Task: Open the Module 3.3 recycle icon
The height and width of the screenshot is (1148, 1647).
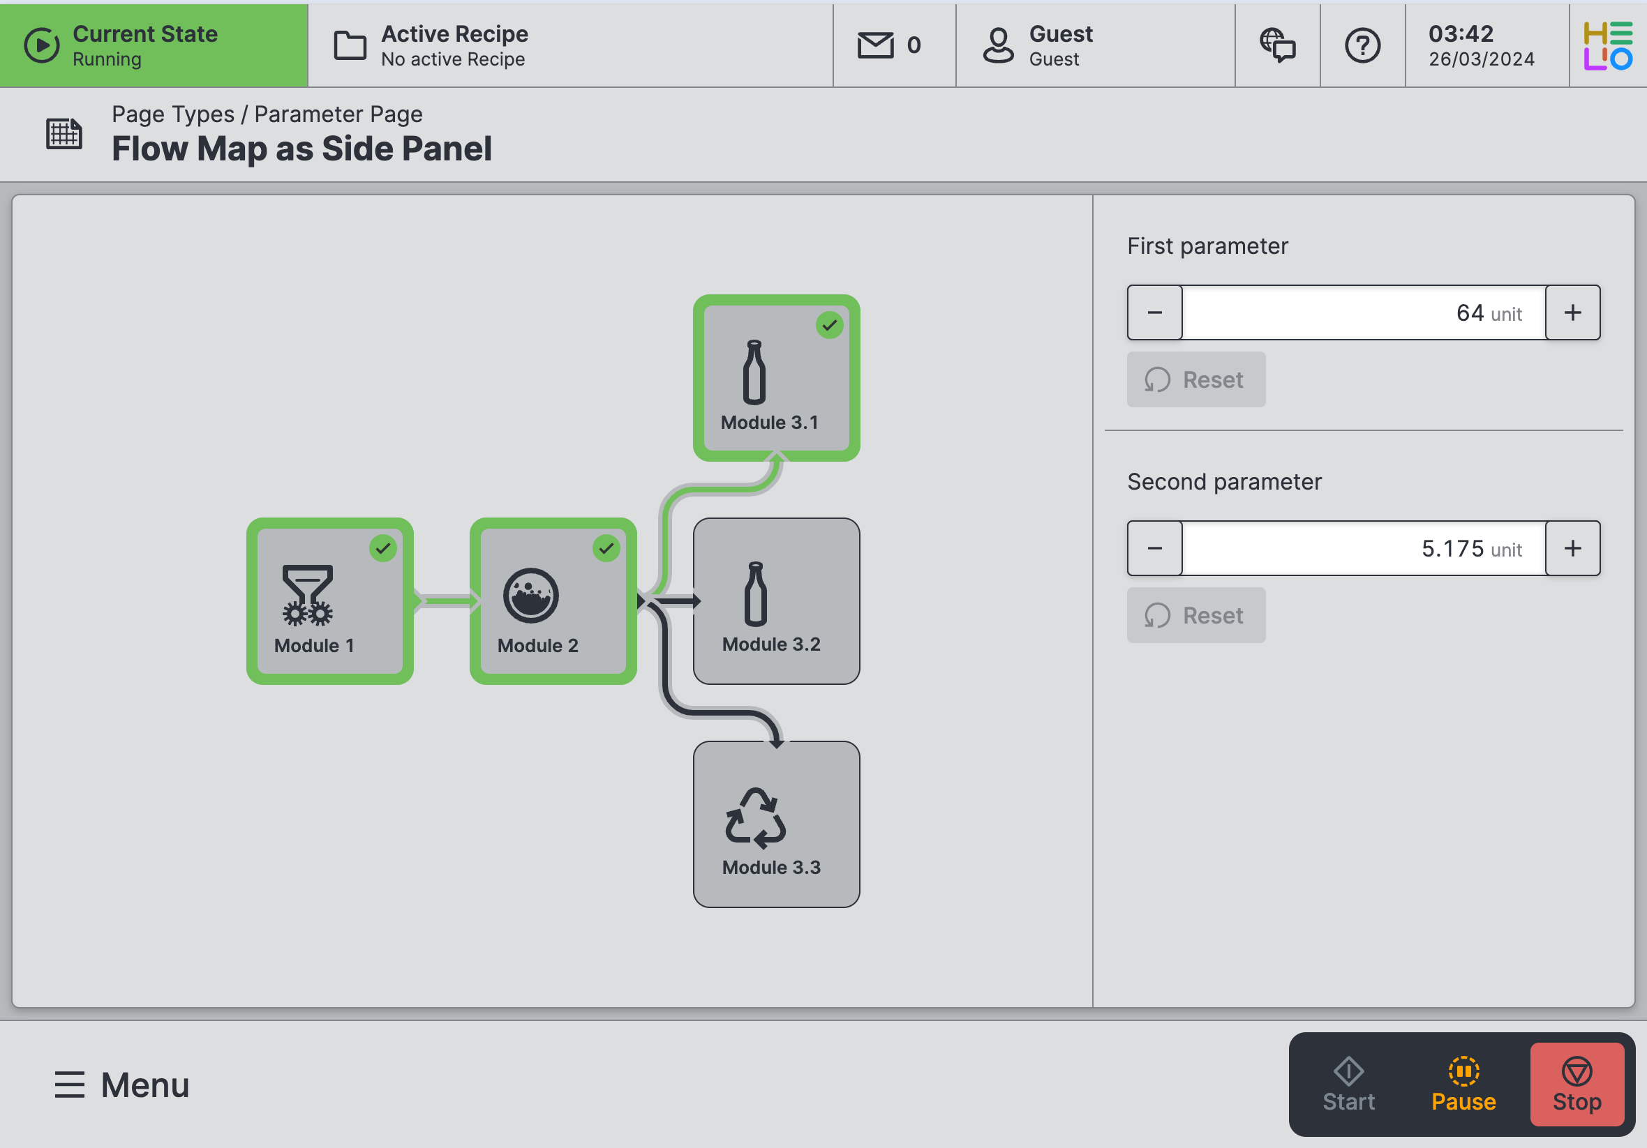Action: (x=755, y=817)
